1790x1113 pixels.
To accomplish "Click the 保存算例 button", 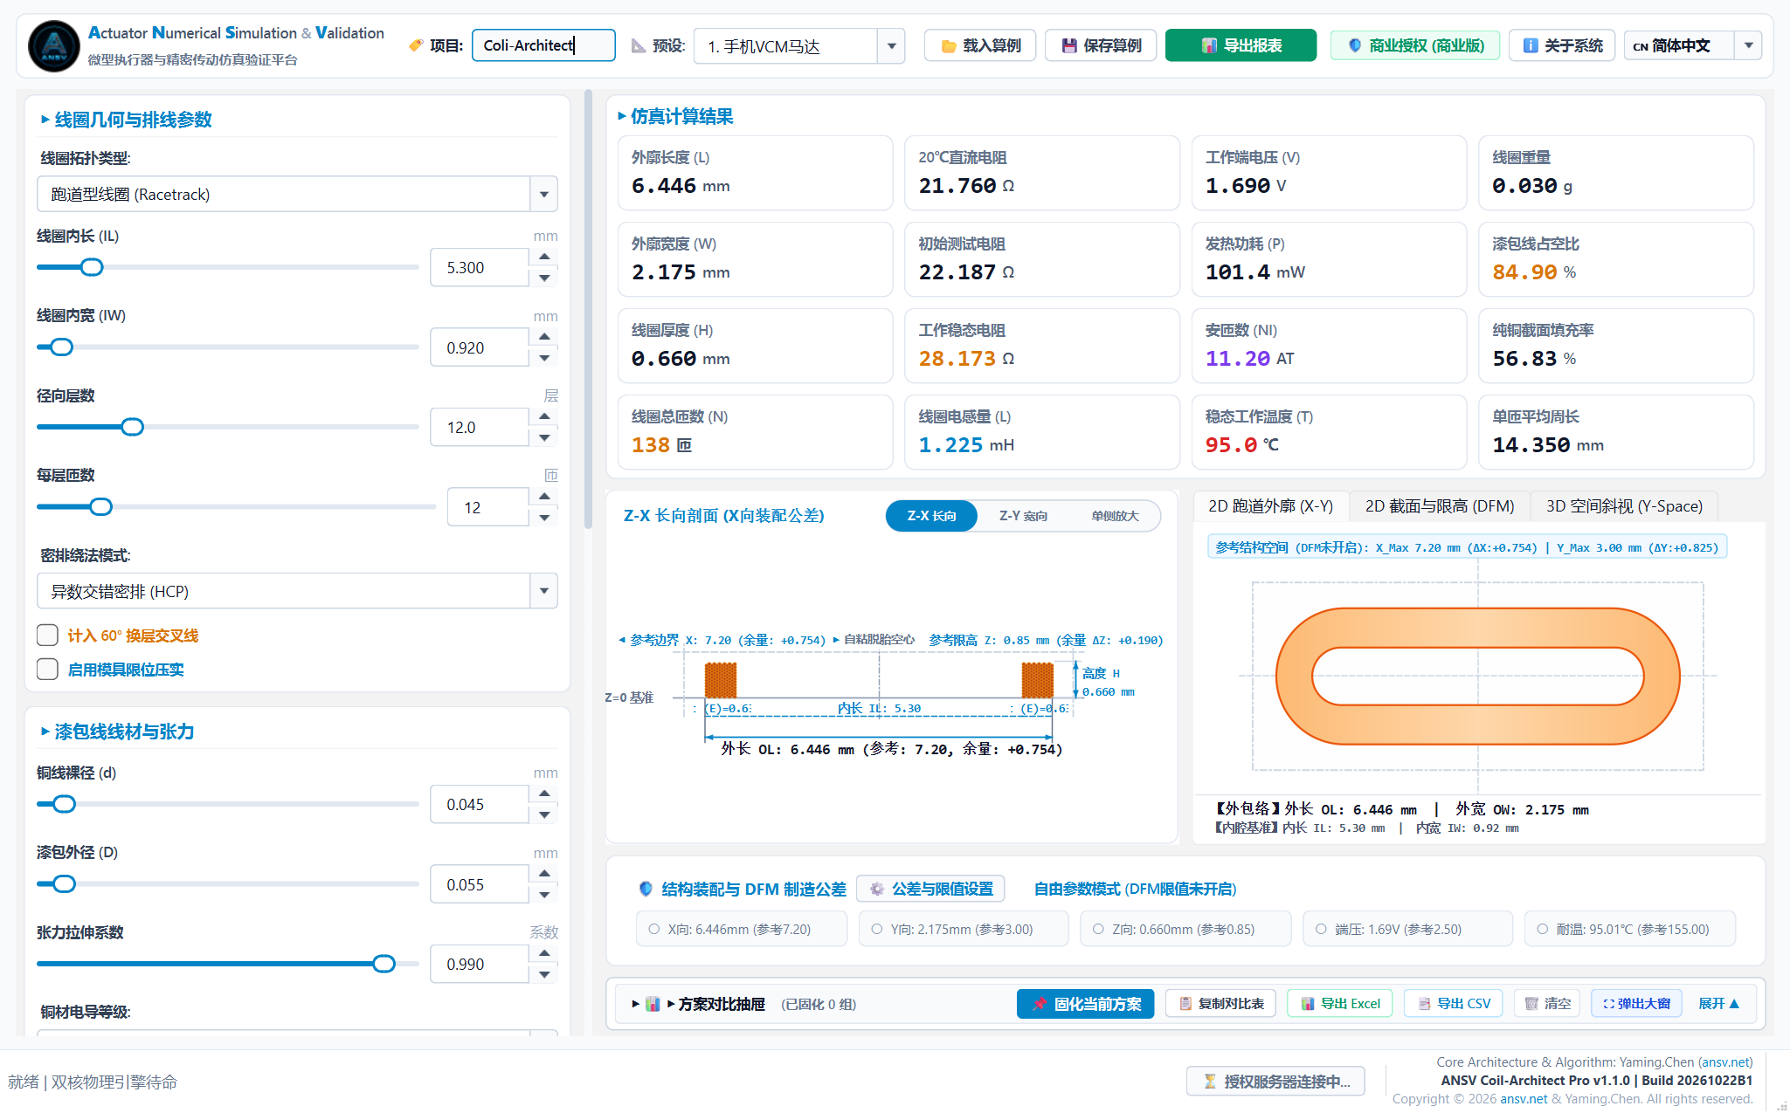I will tap(1101, 45).
